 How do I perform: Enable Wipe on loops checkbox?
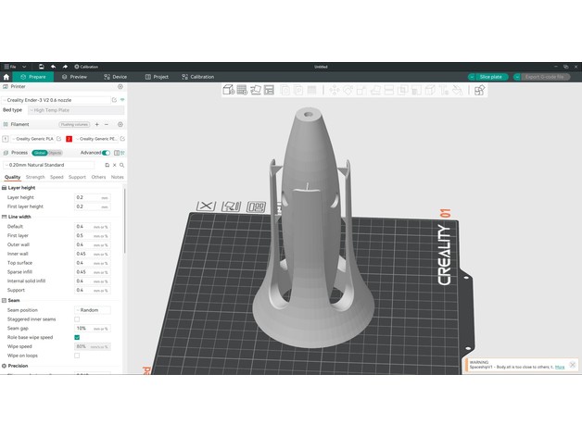click(x=77, y=355)
